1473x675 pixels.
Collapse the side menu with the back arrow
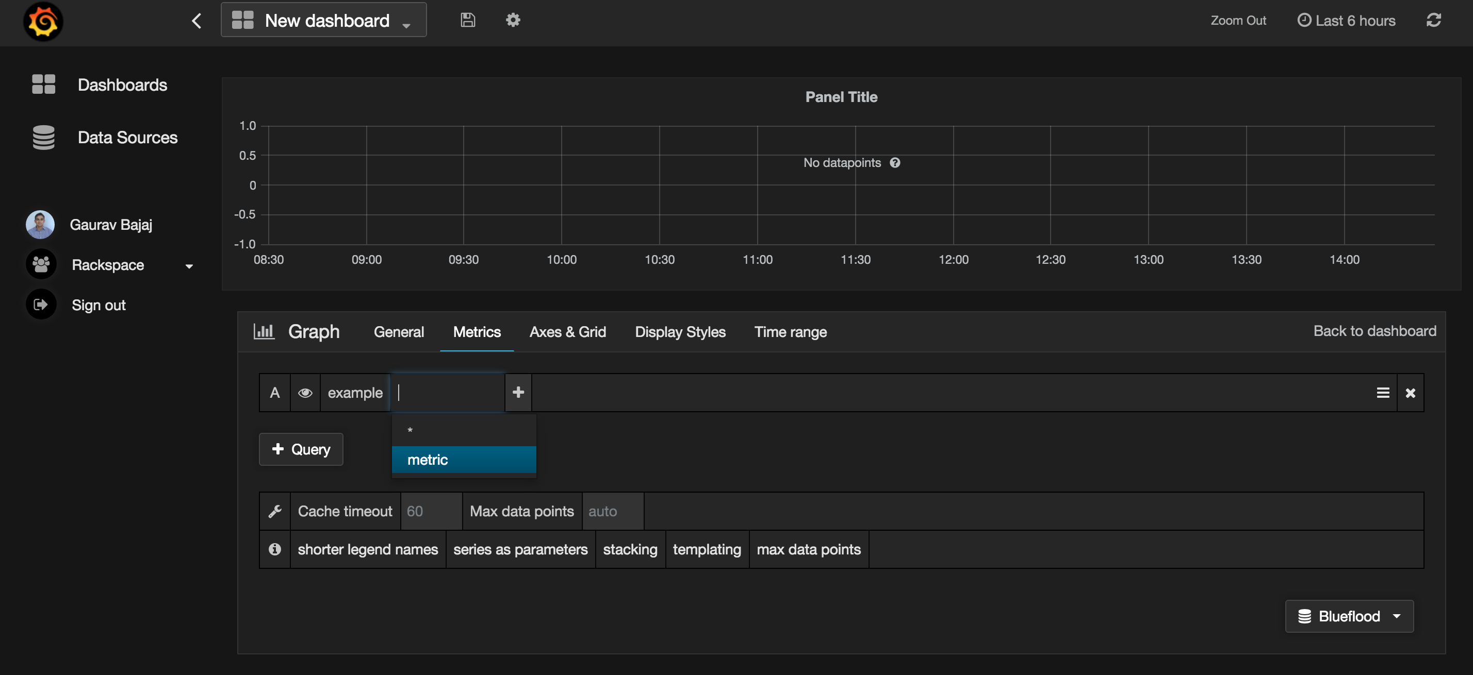coord(196,21)
